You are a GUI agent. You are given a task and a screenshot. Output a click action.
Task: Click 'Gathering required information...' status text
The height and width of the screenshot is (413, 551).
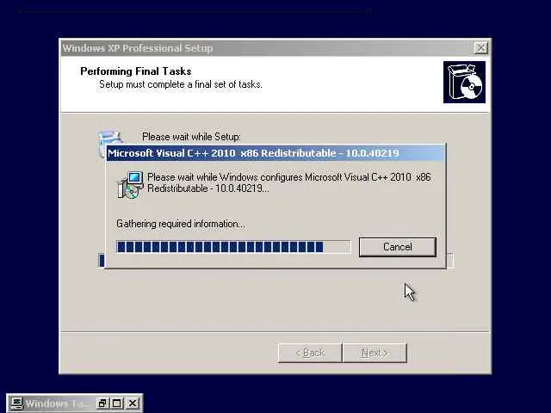[181, 224]
